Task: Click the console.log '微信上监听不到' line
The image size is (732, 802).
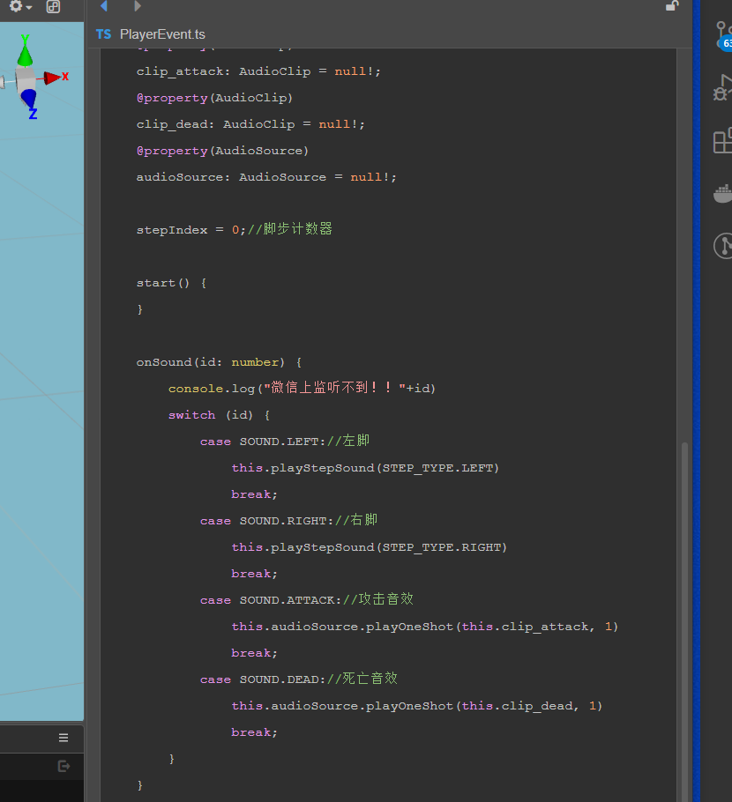Action: coord(302,388)
